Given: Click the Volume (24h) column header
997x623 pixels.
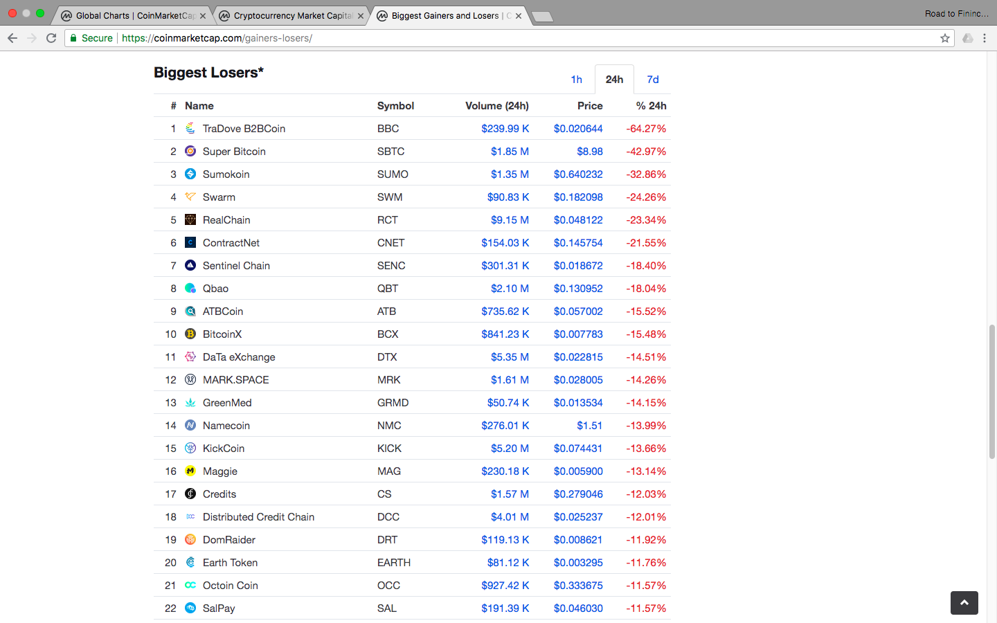Looking at the screenshot, I should [x=497, y=105].
